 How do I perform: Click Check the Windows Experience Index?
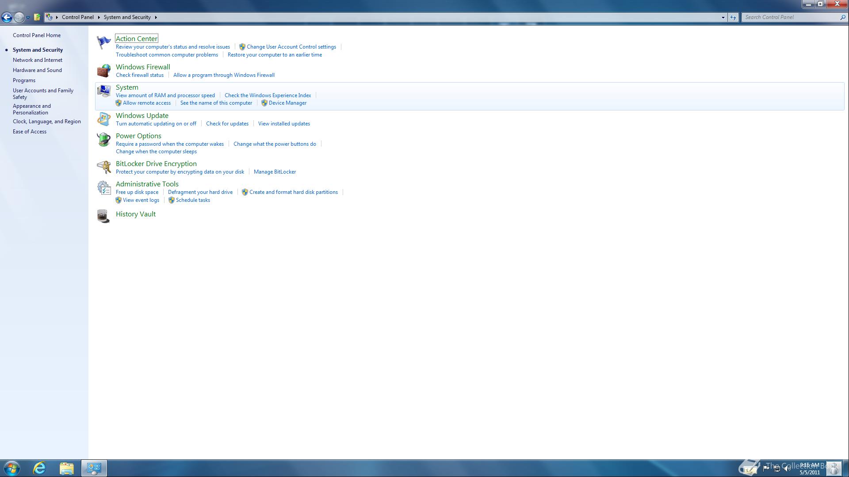(268, 95)
